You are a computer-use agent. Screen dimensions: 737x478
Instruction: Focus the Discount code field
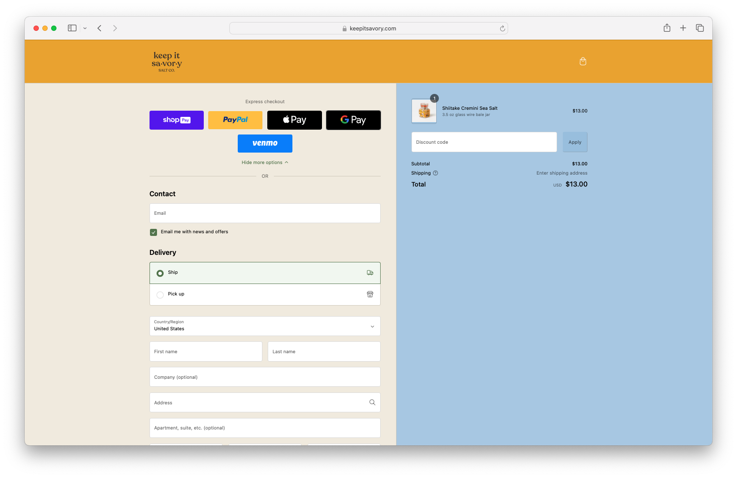(484, 142)
